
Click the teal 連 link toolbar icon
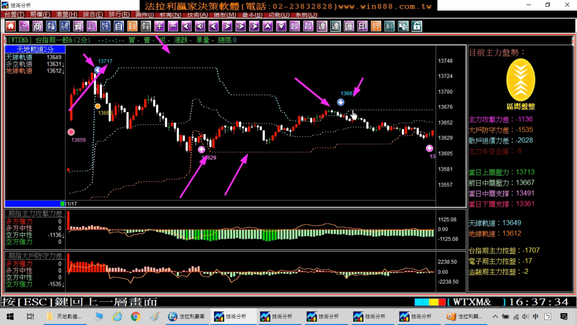335,26
